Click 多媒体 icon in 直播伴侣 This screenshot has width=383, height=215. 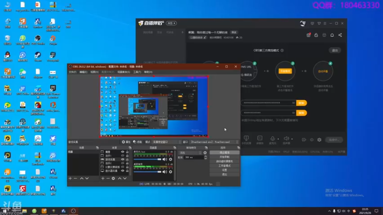tap(260, 139)
